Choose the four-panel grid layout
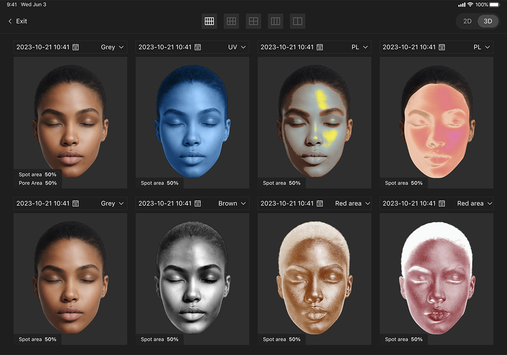The height and width of the screenshot is (355, 507). [253, 21]
